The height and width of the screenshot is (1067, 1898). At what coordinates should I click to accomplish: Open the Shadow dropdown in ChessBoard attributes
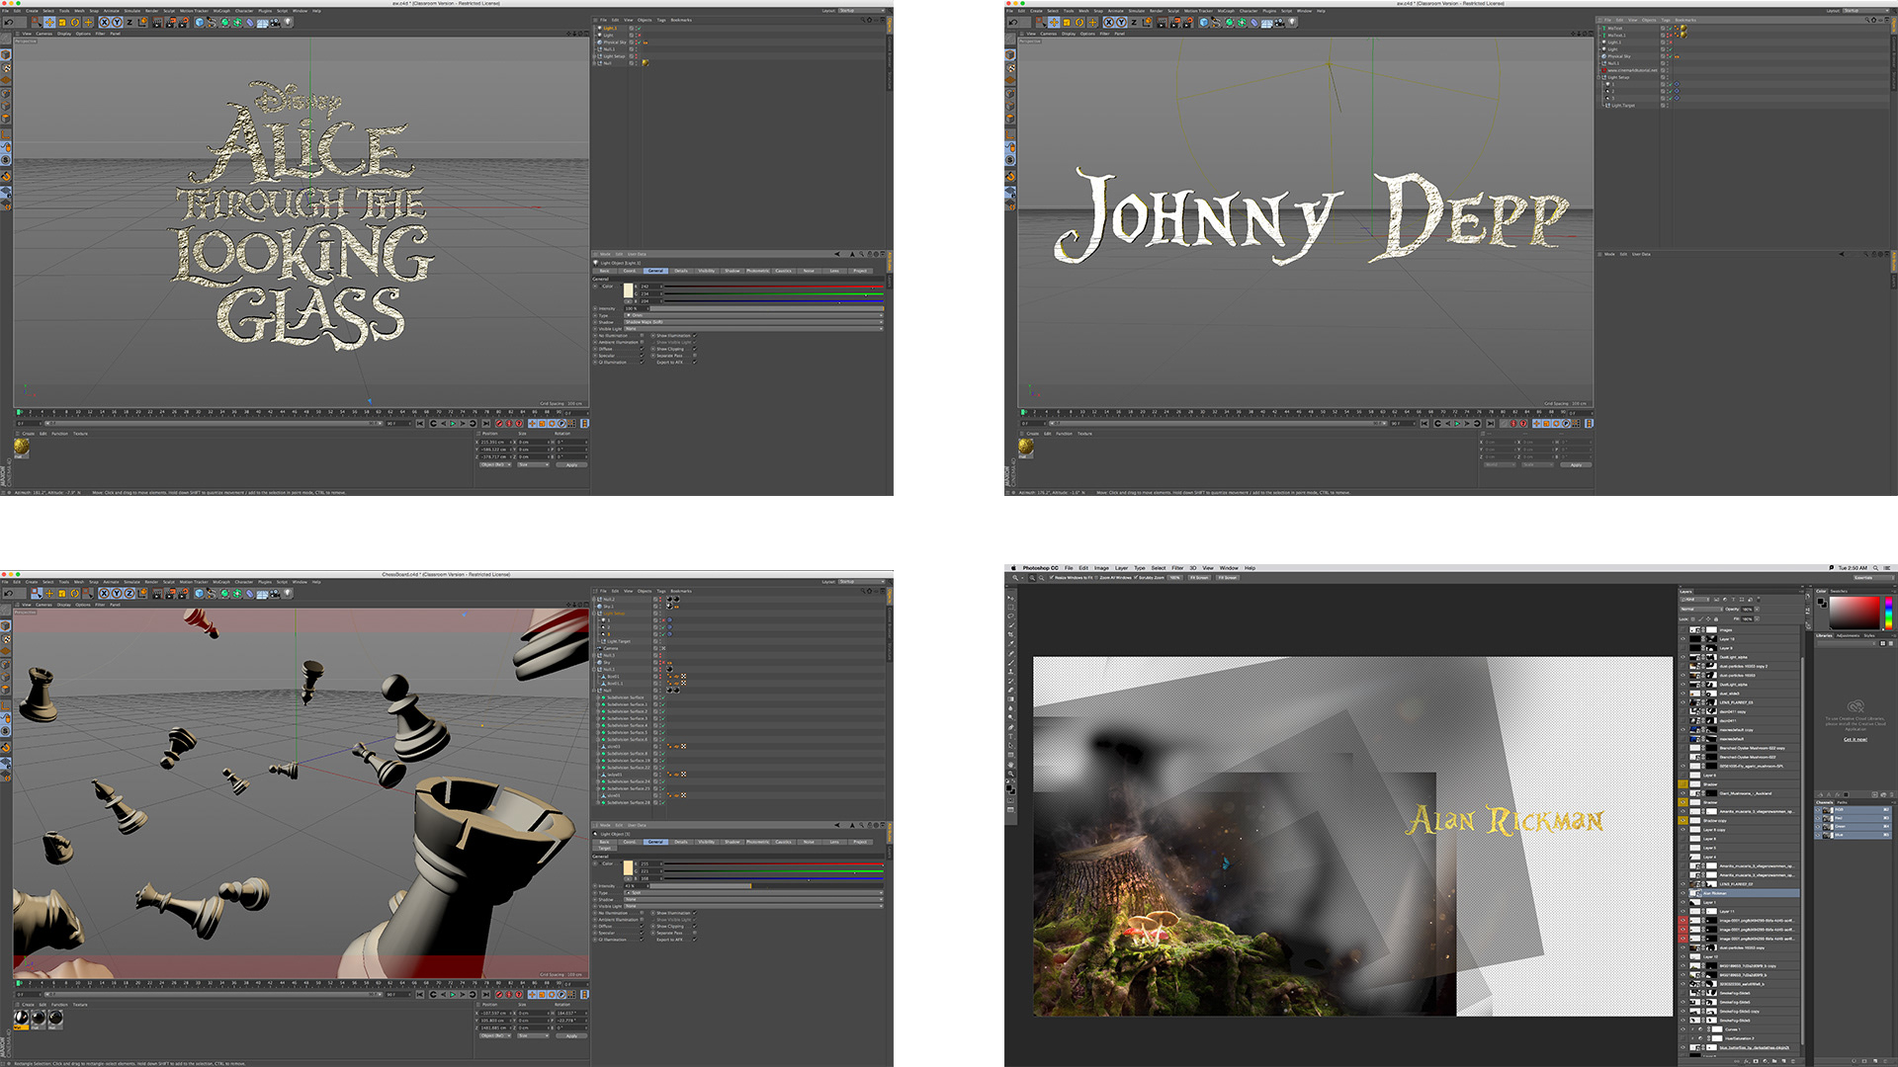pos(753,900)
